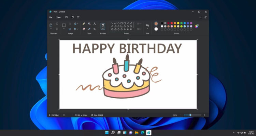This screenshot has height=136, width=256.
Task: Open the Shape fill dropdown
Action: [139, 29]
